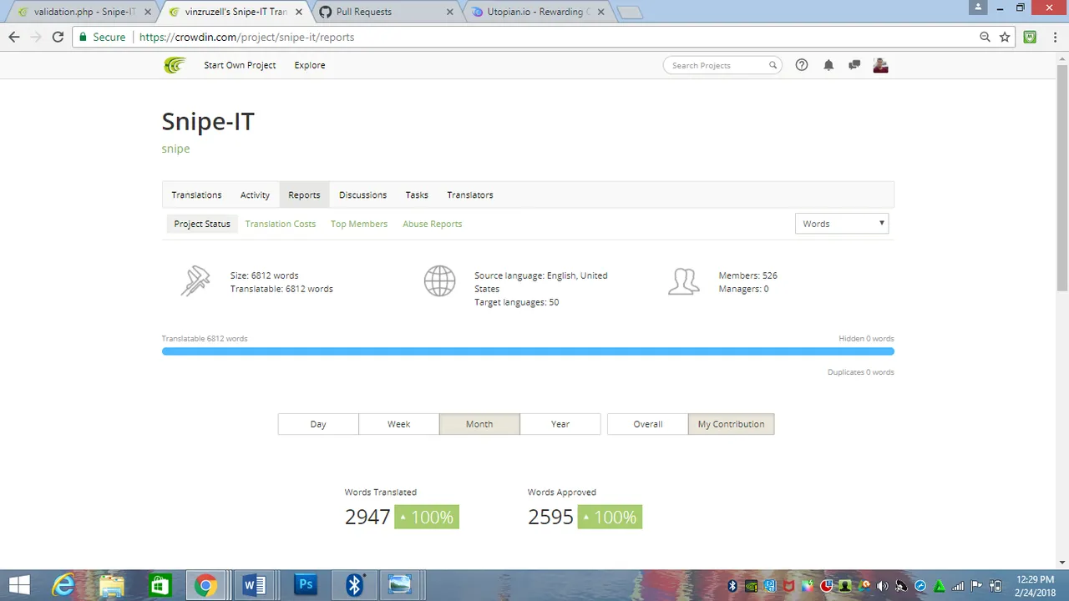Viewport: 1069px width, 601px height.
Task: Switch to Overall statistics
Action: pos(648,424)
